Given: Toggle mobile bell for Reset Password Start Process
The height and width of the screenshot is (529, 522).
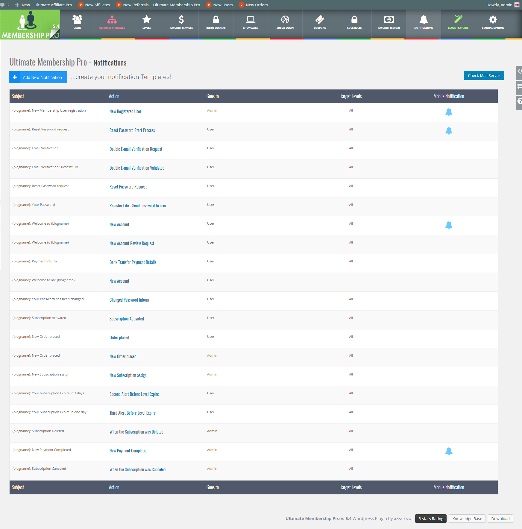Looking at the screenshot, I should 449,131.
